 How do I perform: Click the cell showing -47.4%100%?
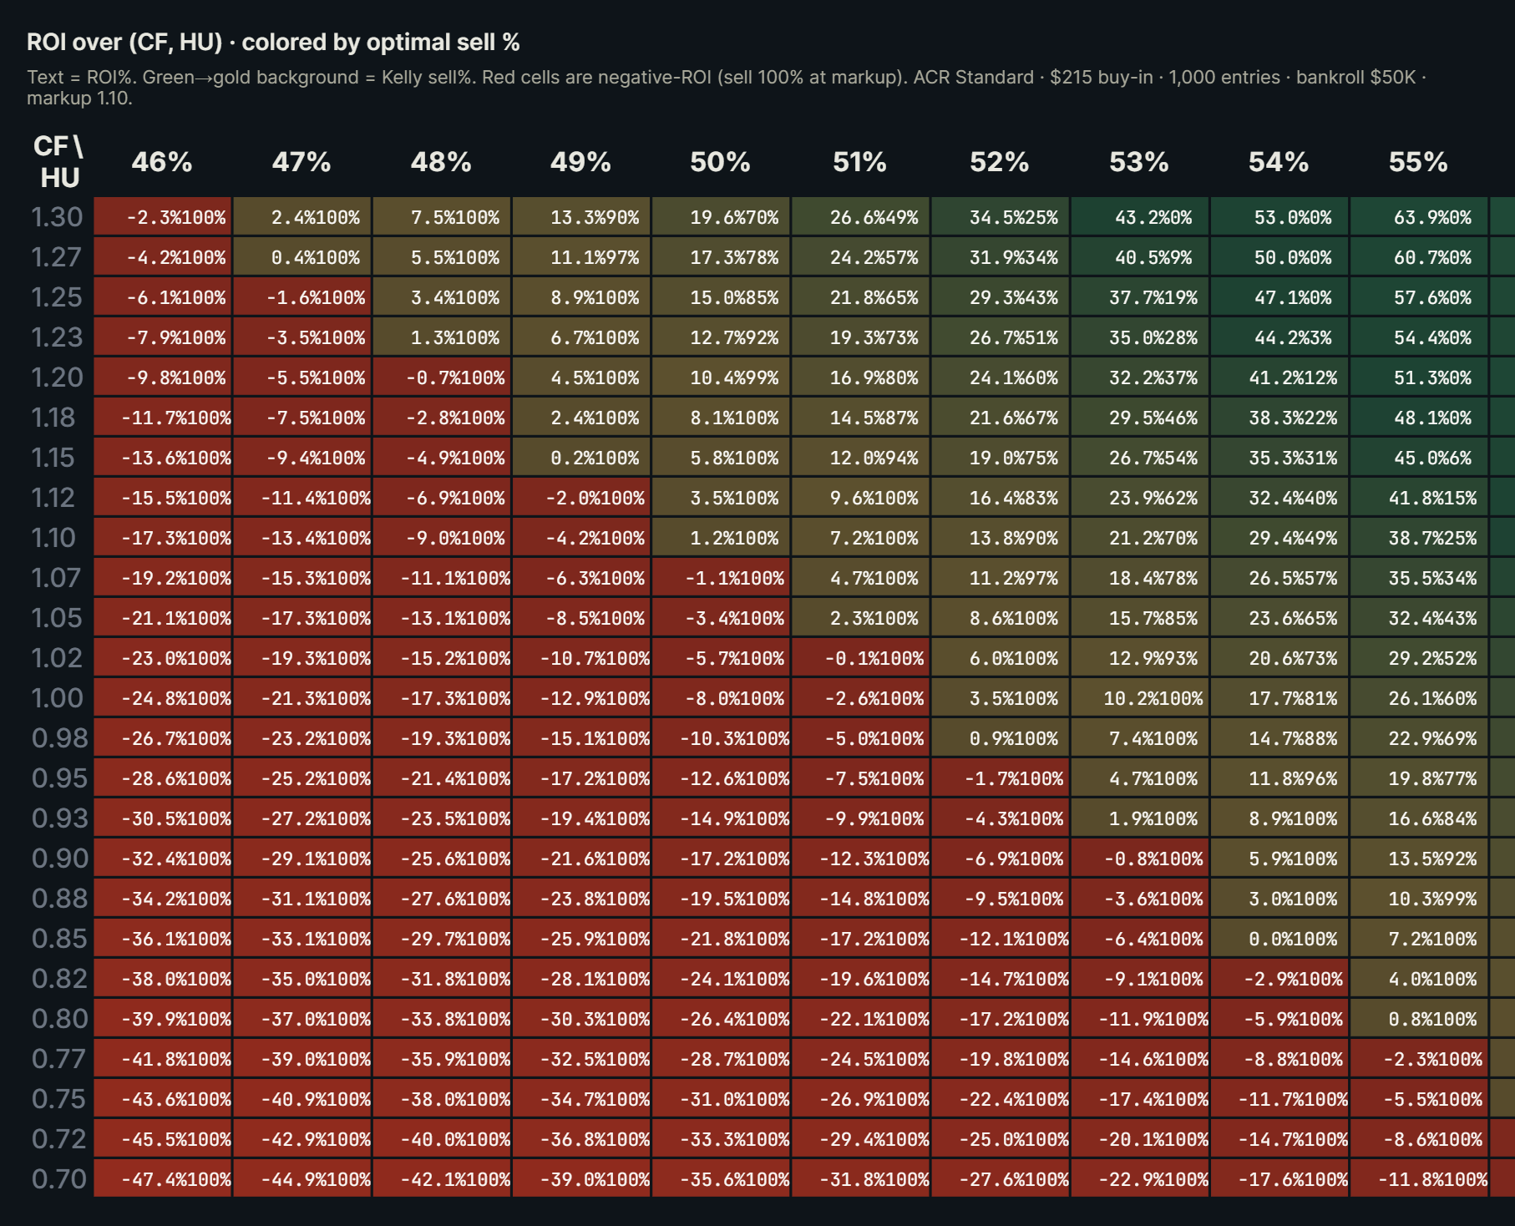163,1179
